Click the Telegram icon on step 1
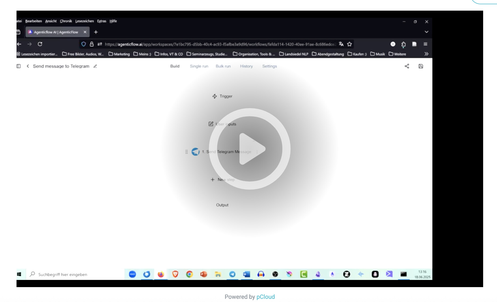 coord(195,152)
